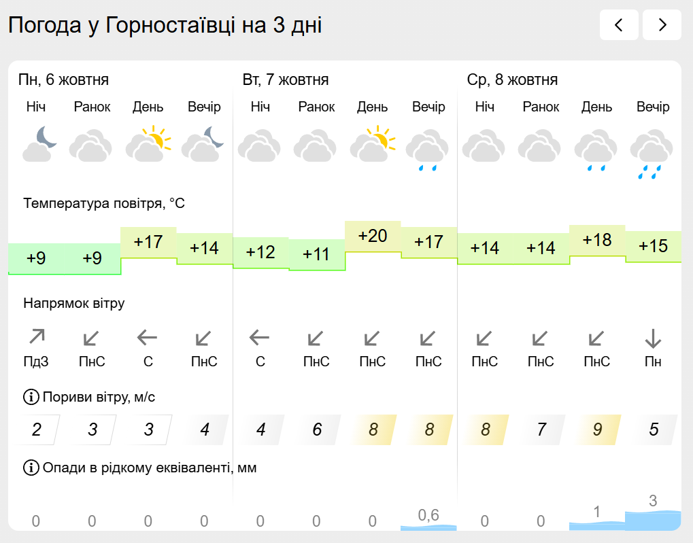693x543 pixels.
Task: Click Monday night crescent moon cloud icon
Action: pyautogui.click(x=38, y=143)
